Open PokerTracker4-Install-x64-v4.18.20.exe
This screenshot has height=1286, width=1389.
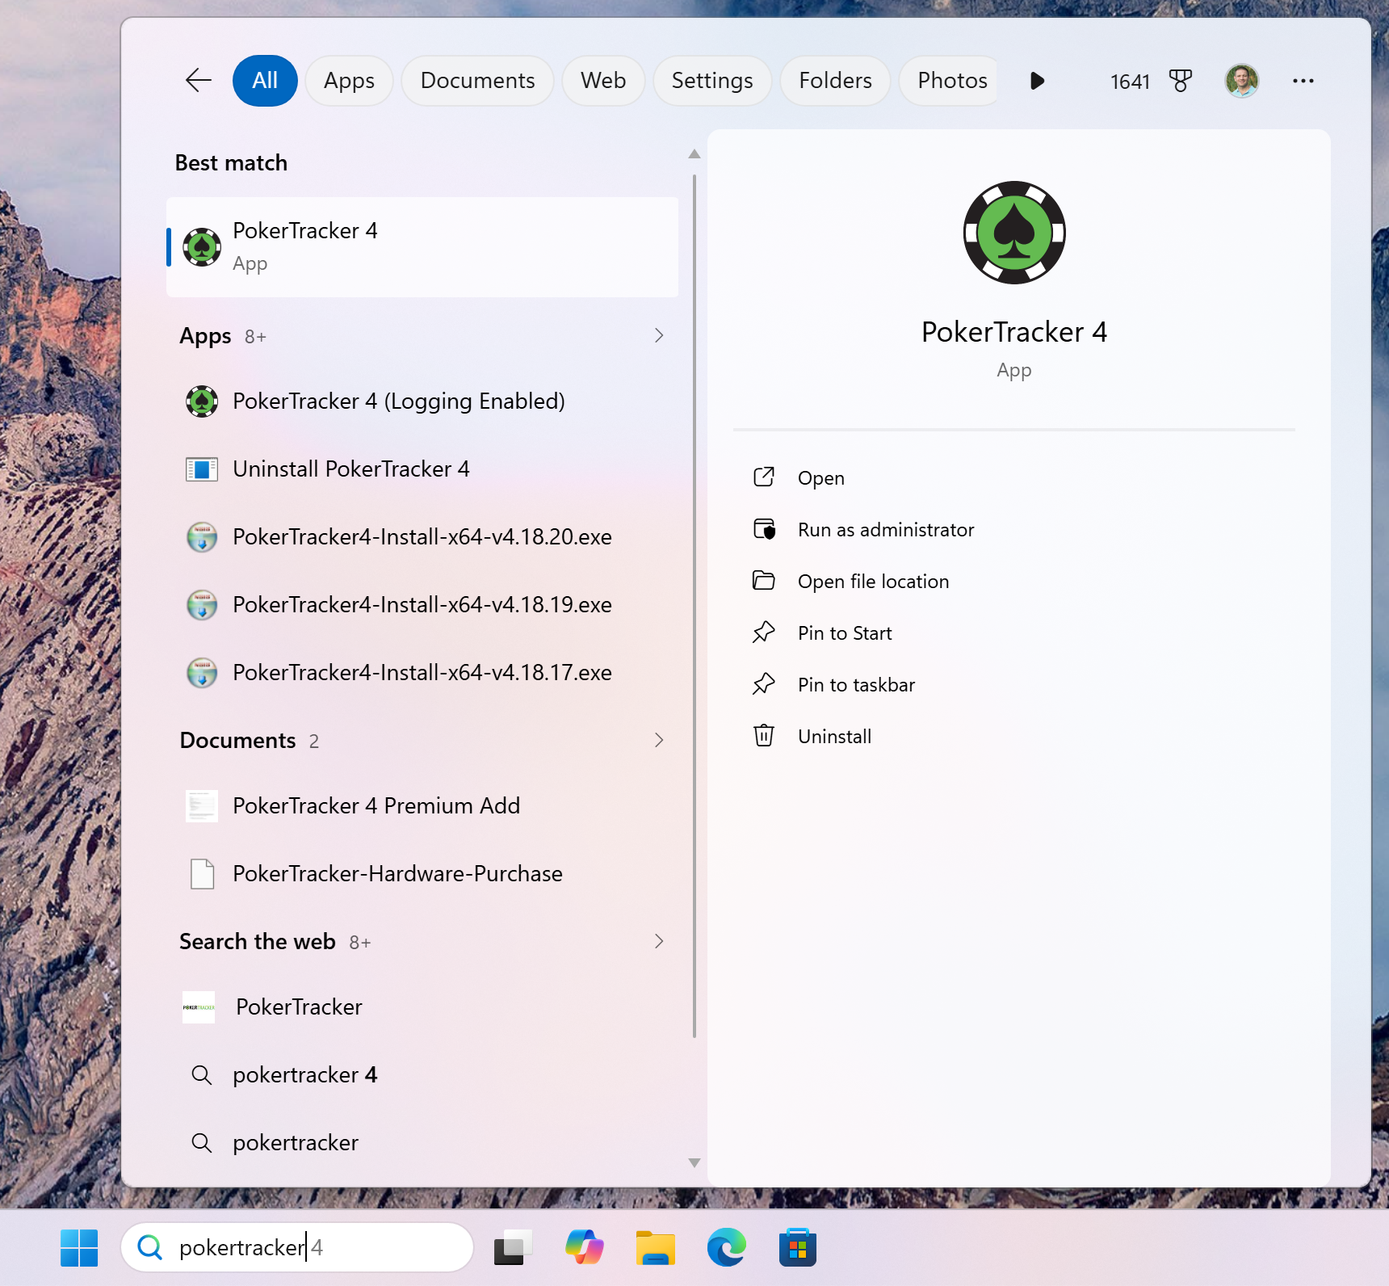tap(422, 537)
